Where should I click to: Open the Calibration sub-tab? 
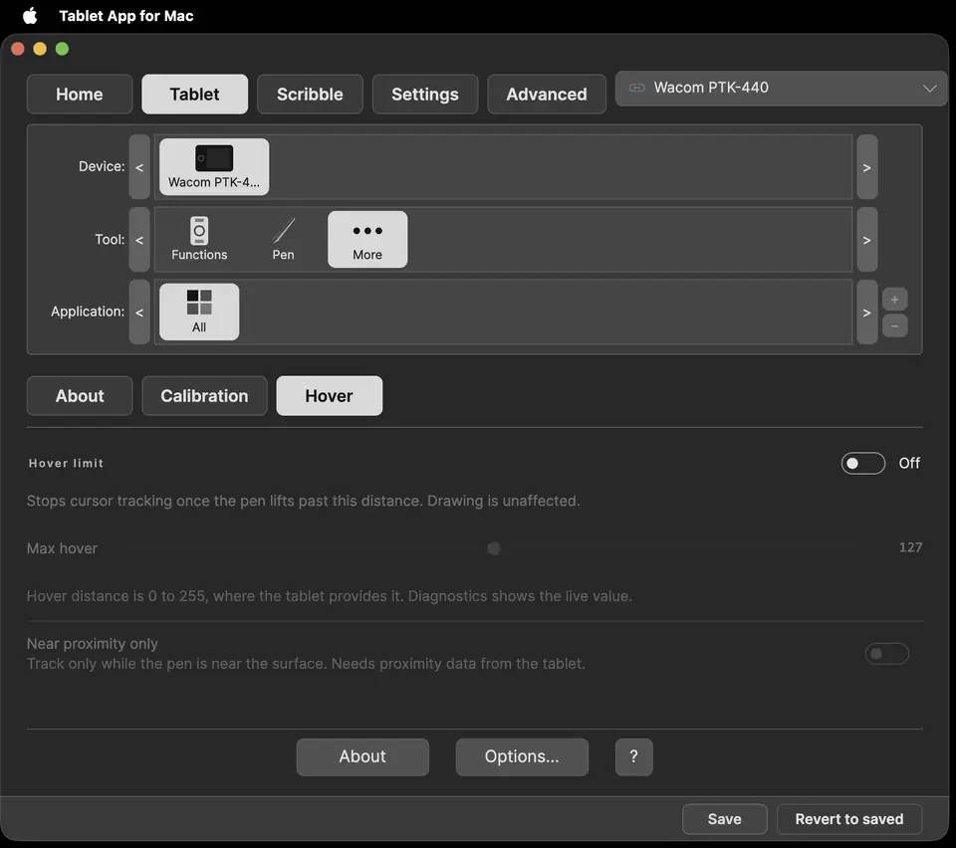coord(204,396)
